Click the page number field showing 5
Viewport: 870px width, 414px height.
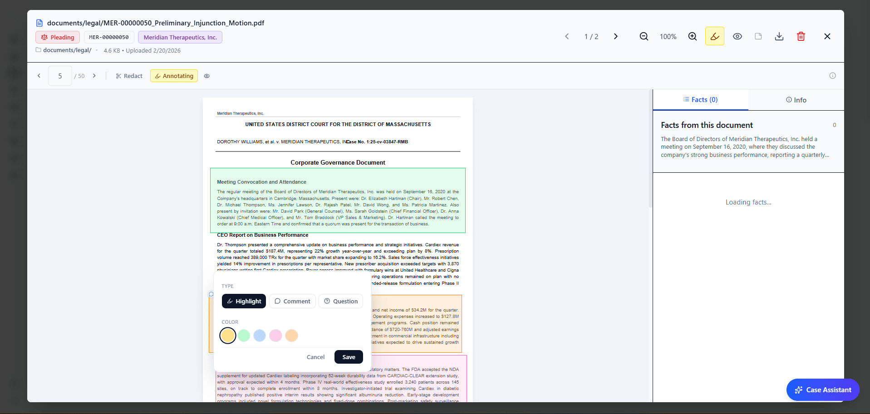pyautogui.click(x=60, y=76)
